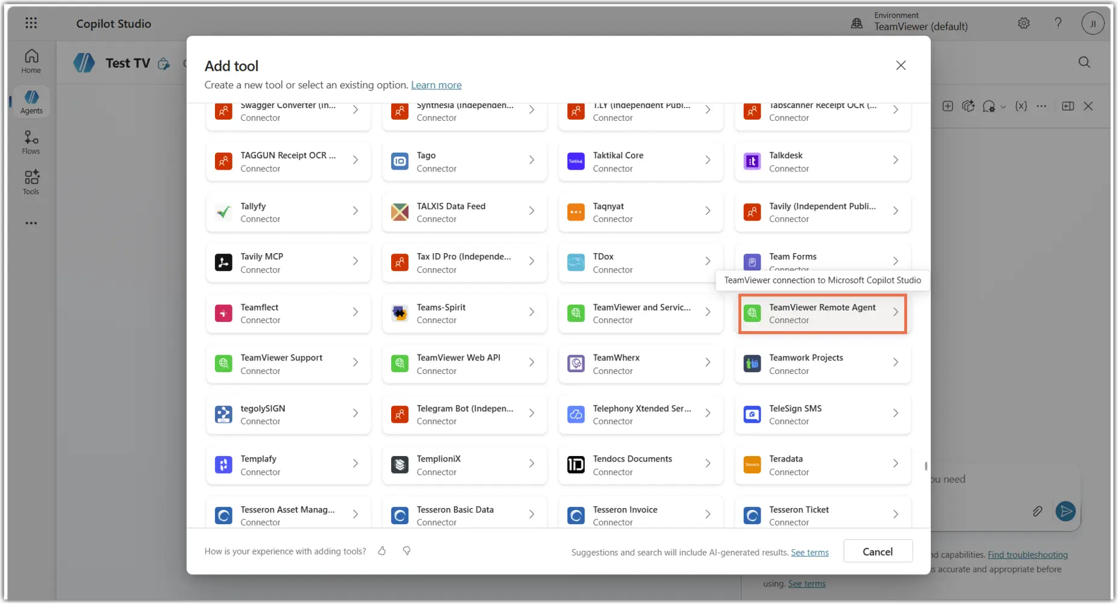Expand the Tesseron Ticket chevron
Image resolution: width=1118 pixels, height=604 pixels.
pyautogui.click(x=896, y=514)
